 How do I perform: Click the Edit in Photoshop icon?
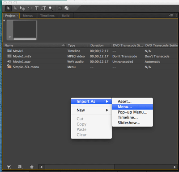tap(60, 8)
